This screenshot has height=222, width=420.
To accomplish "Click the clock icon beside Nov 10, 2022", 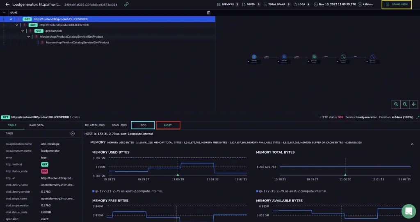I will 316,4.
